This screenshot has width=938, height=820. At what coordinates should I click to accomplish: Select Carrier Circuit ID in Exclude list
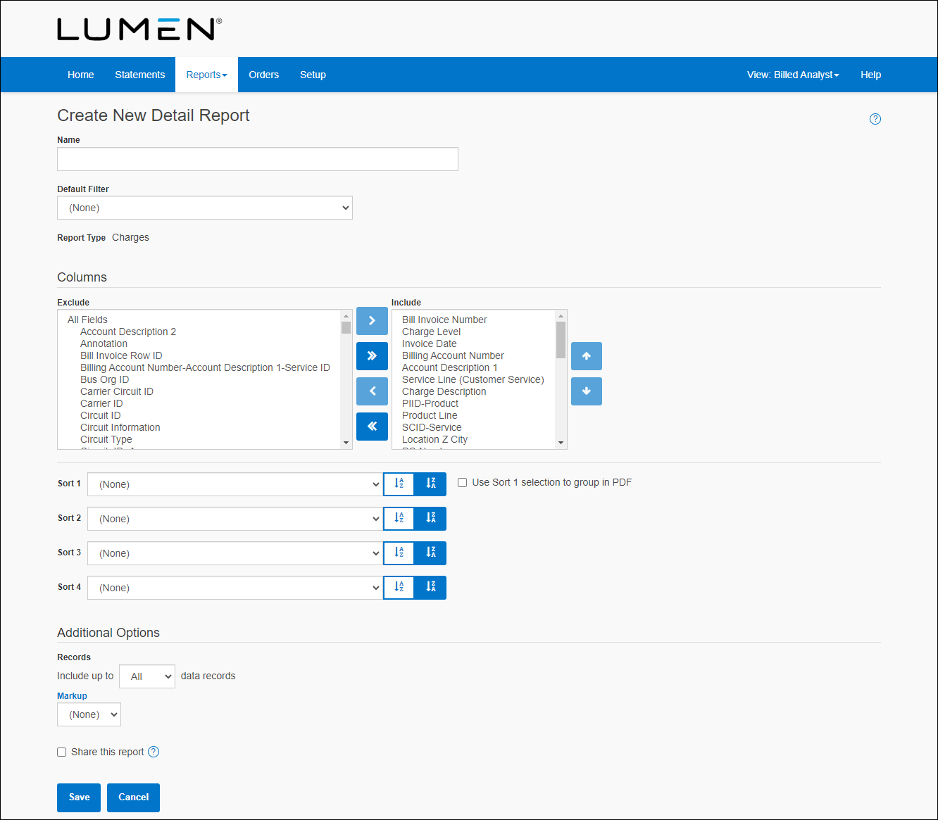click(116, 391)
